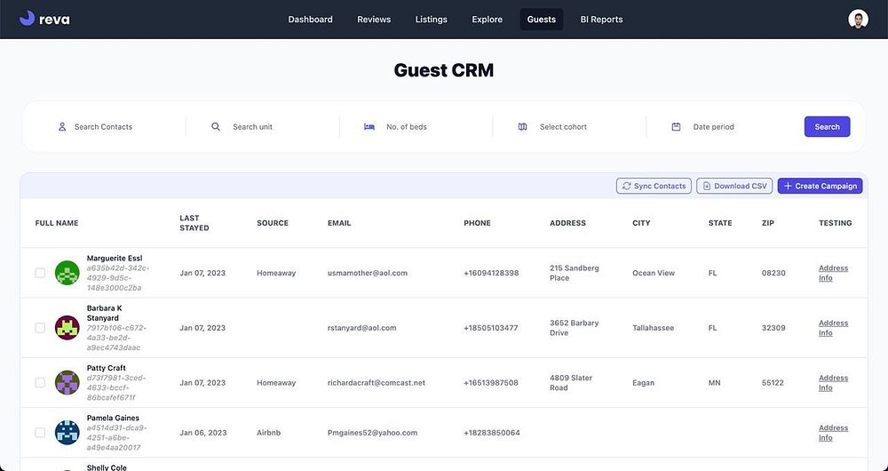
Task: Click the map icon beside Select cohort
Action: point(523,127)
